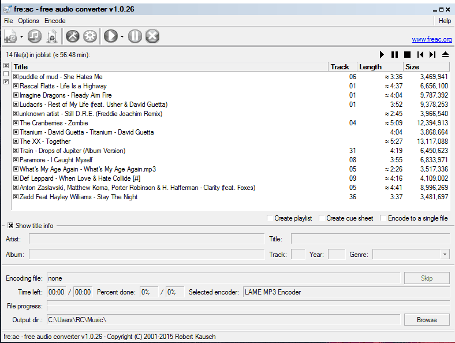The width and height of the screenshot is (455, 343).
Task: Uncheck The Cranberries - Zombie checkbox
Action: (x=16, y=123)
